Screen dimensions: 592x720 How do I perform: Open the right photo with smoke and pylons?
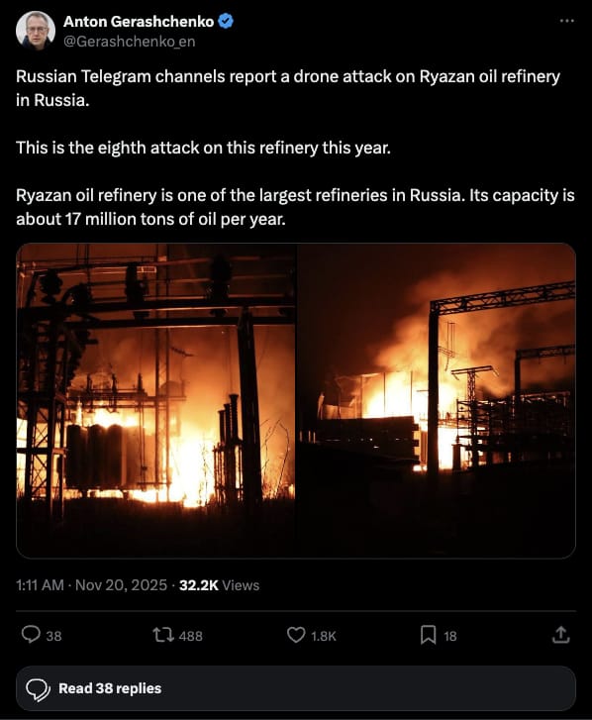tap(437, 400)
